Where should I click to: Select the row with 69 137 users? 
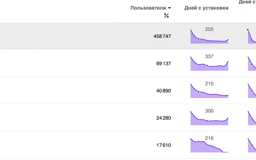pos(128,63)
